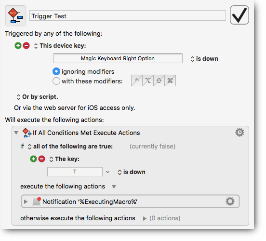Select the ignoring modifiers radio button

tap(56, 71)
